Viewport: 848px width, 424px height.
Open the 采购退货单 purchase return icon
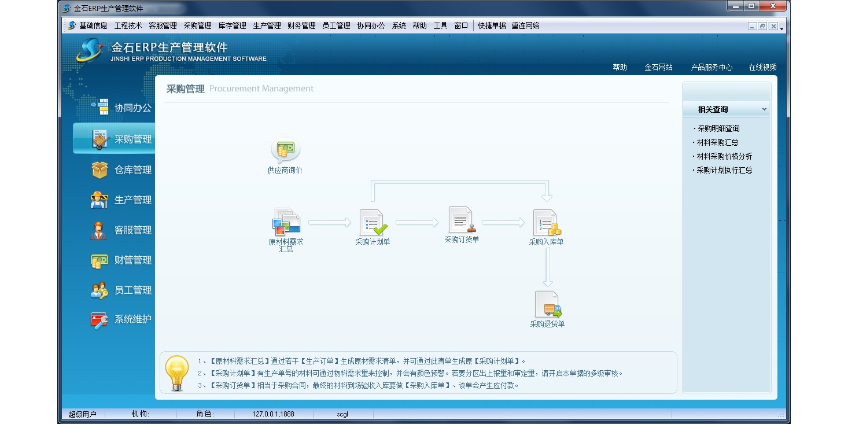(547, 305)
